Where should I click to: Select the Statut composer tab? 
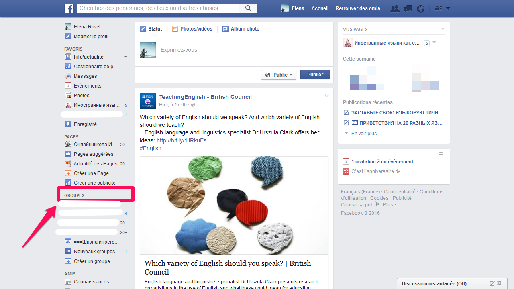(151, 29)
